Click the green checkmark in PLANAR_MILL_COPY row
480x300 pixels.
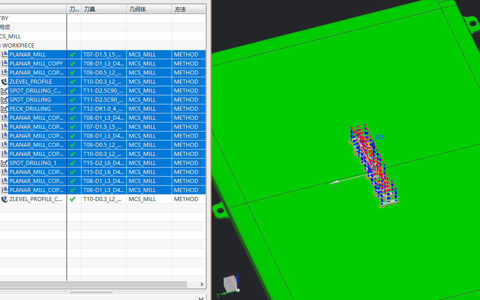point(72,64)
